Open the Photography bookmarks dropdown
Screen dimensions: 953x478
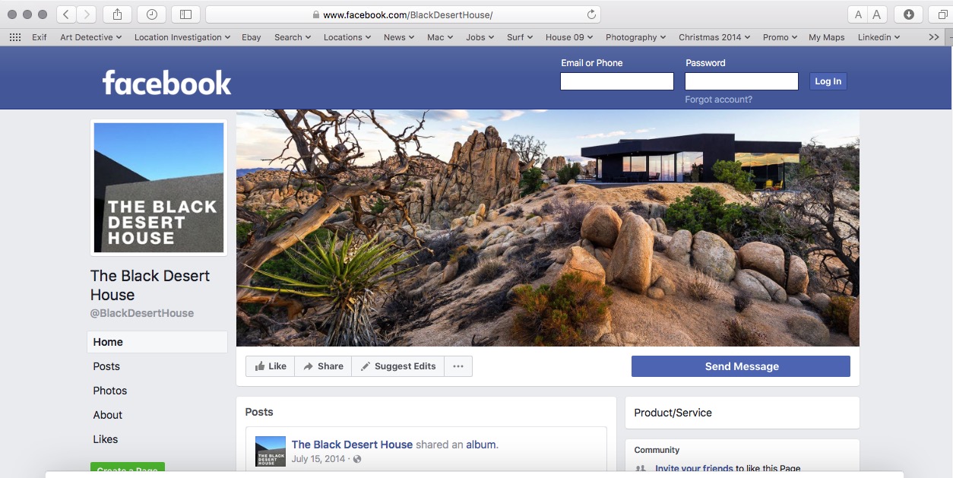click(635, 37)
